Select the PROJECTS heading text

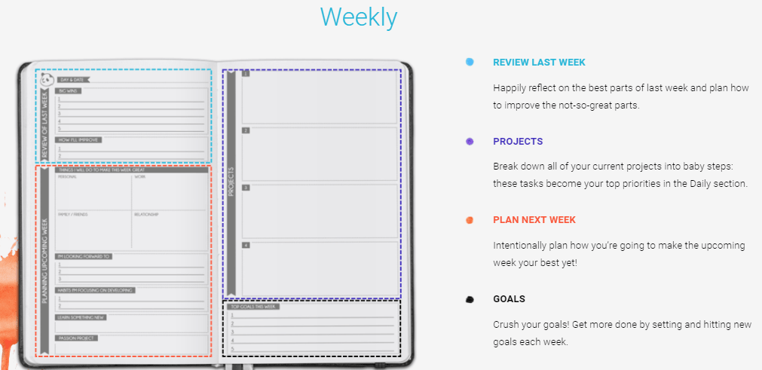pyautogui.click(x=518, y=142)
